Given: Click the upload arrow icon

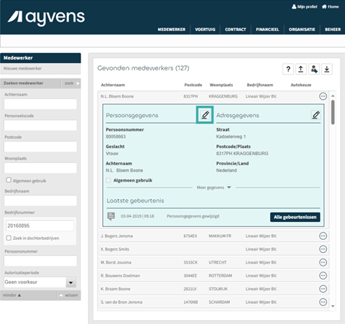Looking at the screenshot, I should [301, 69].
